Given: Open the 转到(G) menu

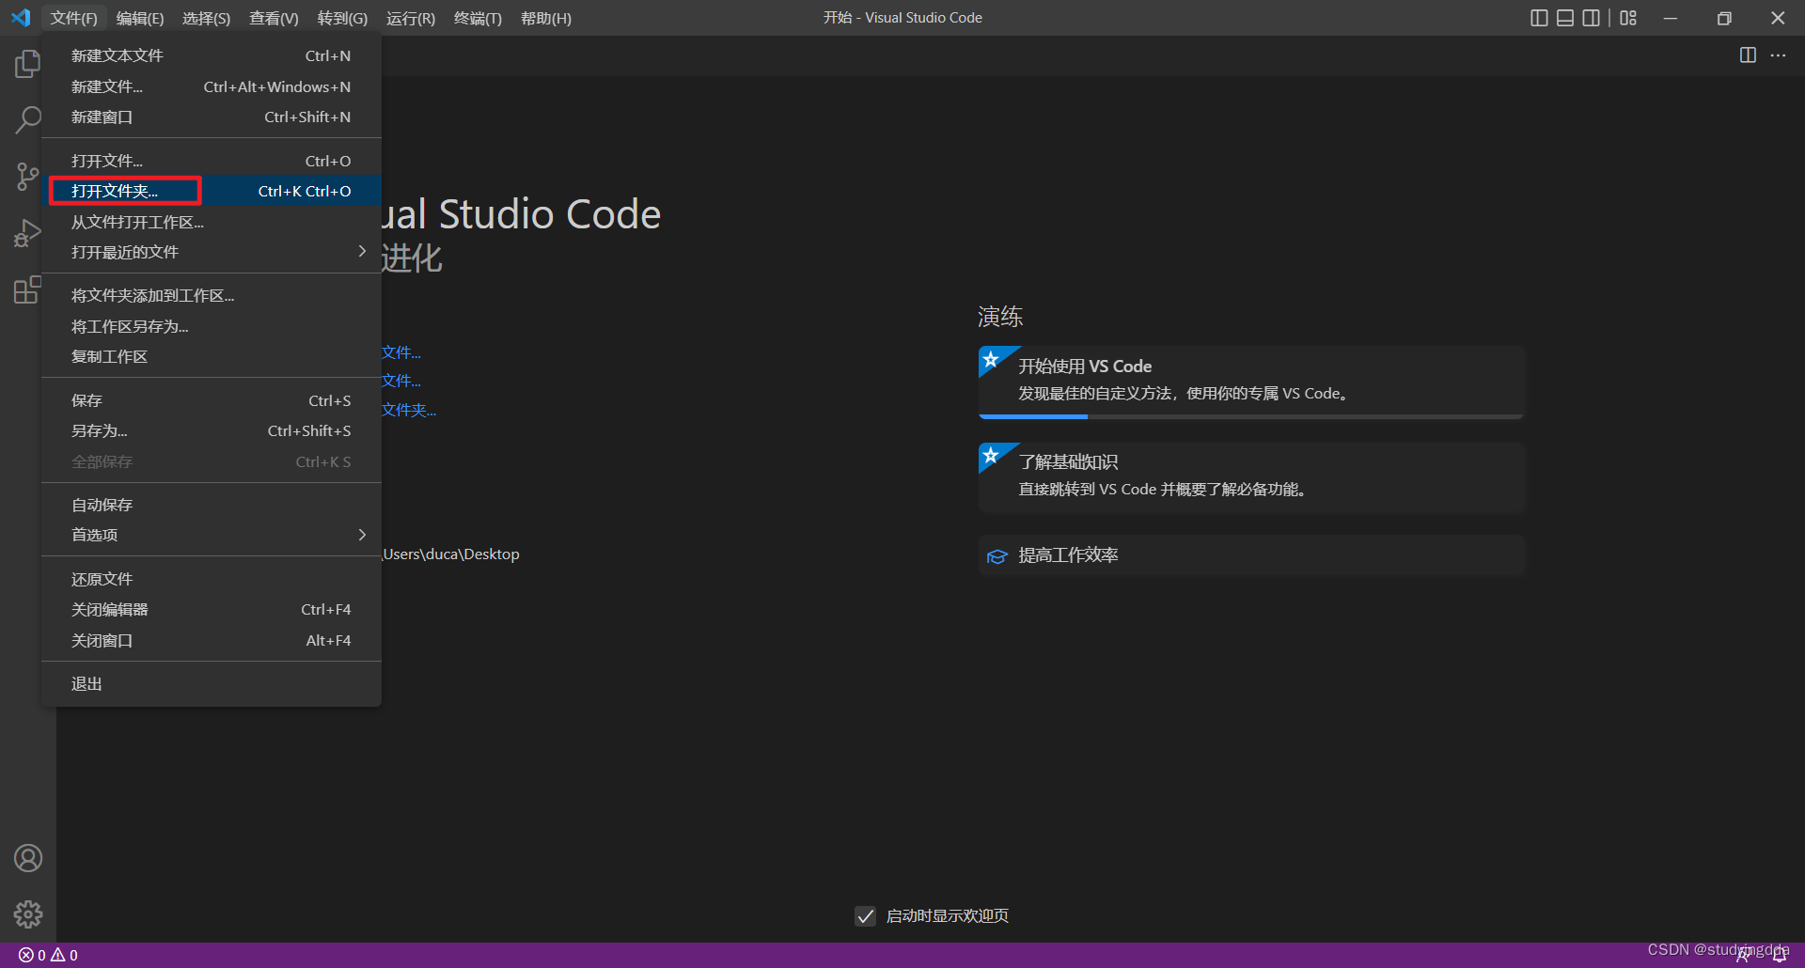Looking at the screenshot, I should coord(342,18).
